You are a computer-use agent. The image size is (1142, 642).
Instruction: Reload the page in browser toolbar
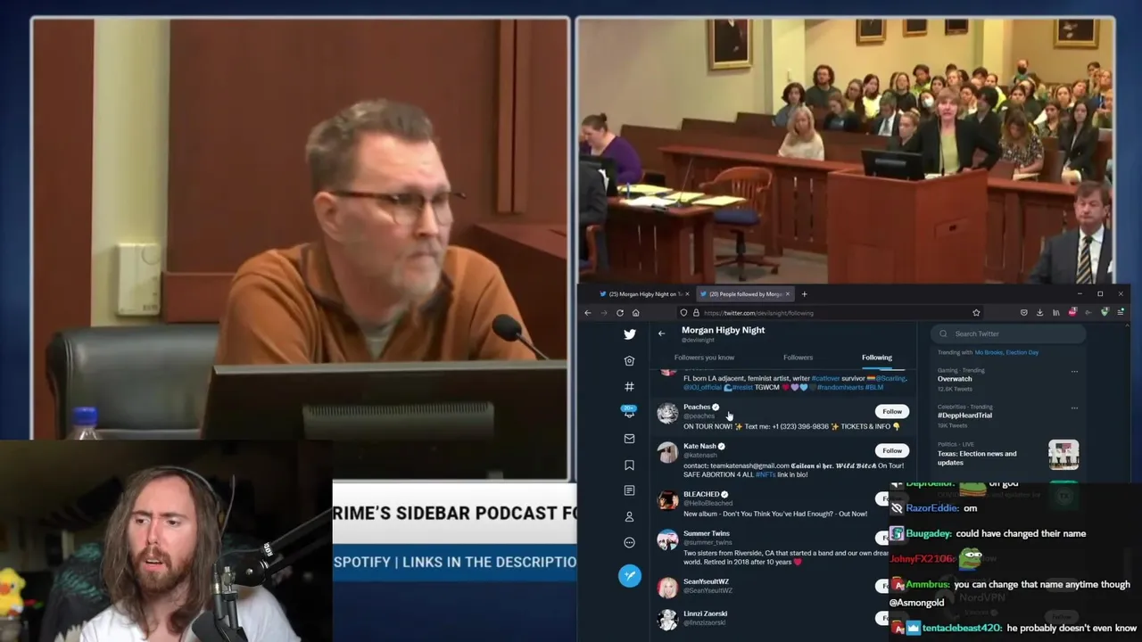tap(620, 313)
